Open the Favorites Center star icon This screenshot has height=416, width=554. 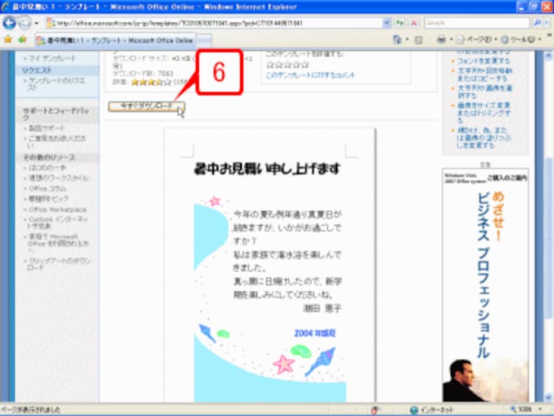coord(8,38)
